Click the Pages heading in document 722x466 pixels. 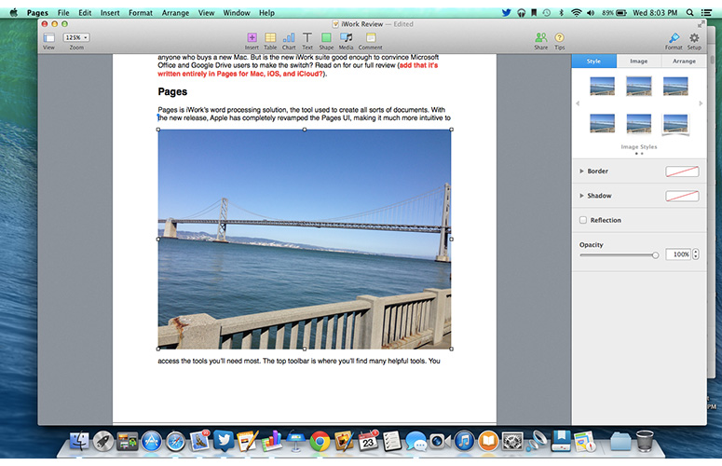pos(172,91)
